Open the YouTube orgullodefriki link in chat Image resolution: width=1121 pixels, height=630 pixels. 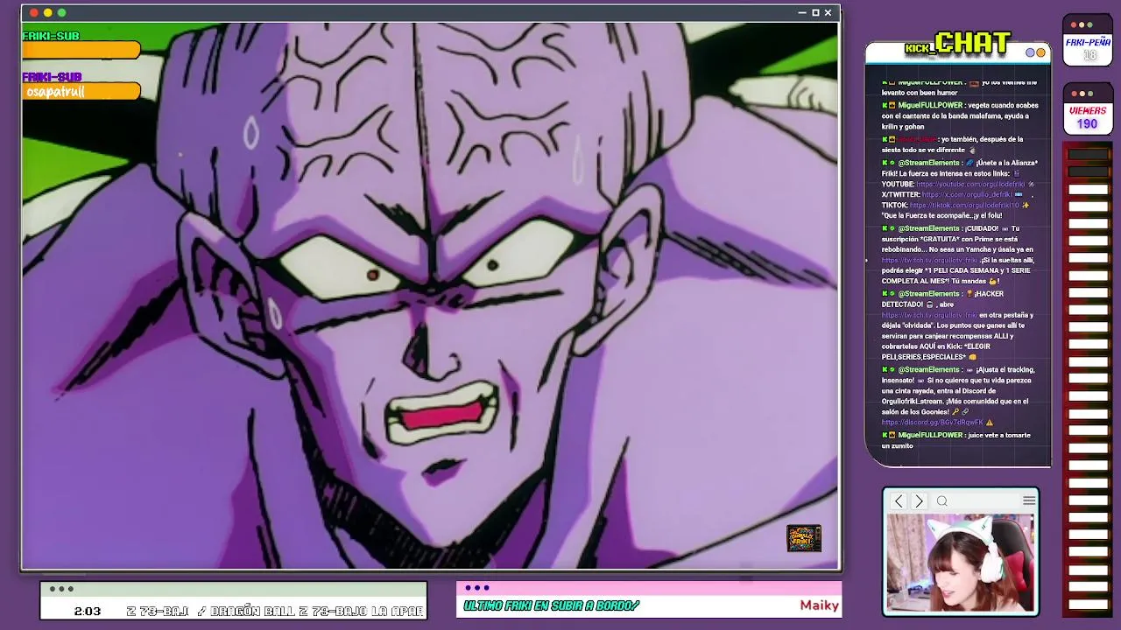coord(970,185)
